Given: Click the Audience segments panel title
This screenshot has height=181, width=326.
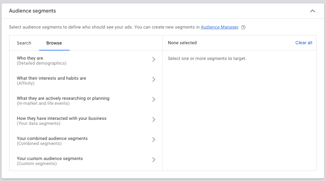Looking at the screenshot, I should click(x=32, y=11).
